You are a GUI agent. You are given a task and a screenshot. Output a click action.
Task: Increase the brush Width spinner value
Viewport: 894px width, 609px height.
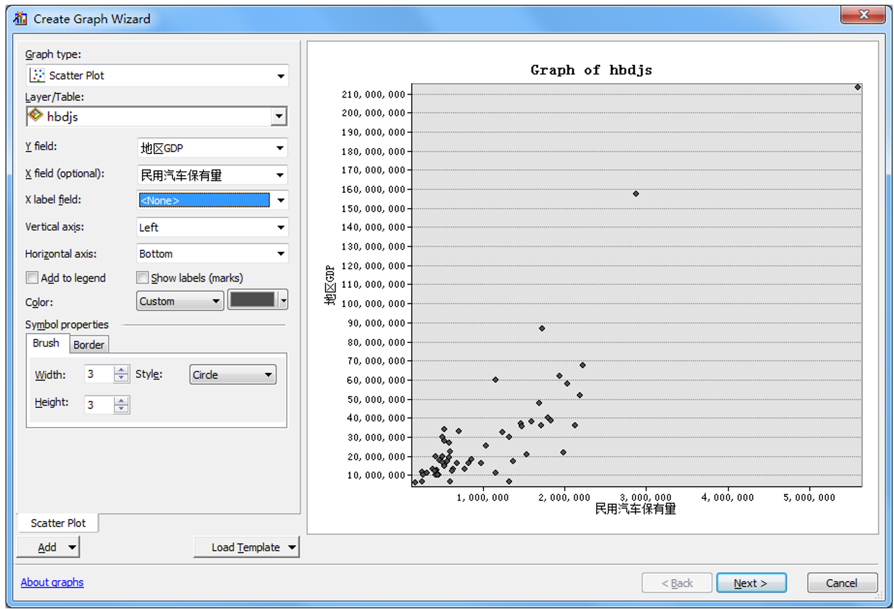coord(121,370)
